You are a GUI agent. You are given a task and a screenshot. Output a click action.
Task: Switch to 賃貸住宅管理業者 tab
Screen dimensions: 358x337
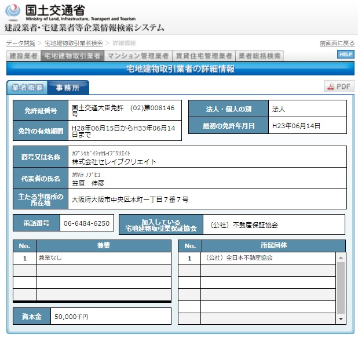pos(204,56)
